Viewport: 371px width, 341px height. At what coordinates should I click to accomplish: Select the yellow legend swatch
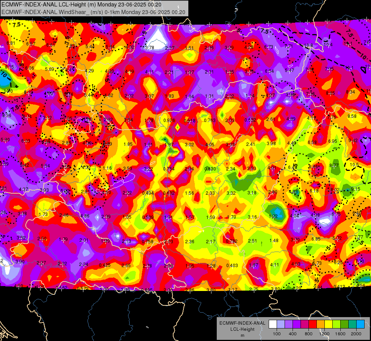coord(329,324)
